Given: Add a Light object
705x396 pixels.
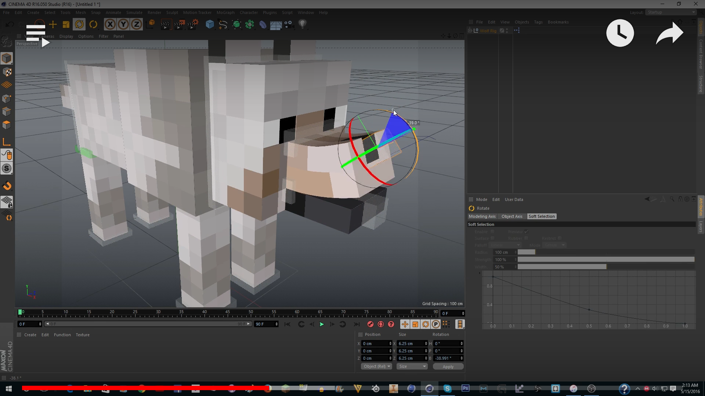Looking at the screenshot, I should click(x=302, y=25).
